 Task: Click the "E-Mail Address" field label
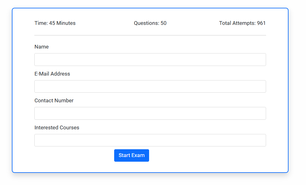pos(52,74)
